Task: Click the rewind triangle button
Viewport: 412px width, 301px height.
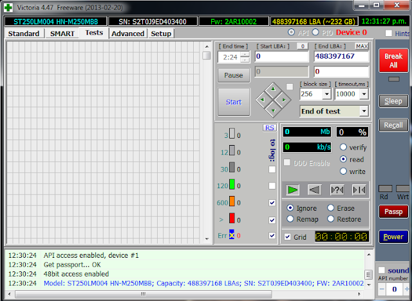Action: 315,189
